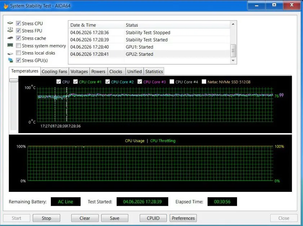
Task: Click the Status column header
Action: point(177,25)
